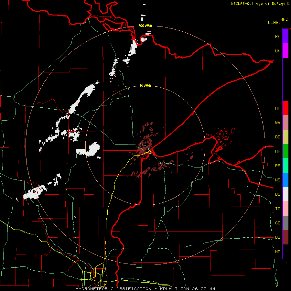Screen dimensions: 291x291
Task: Select the GR salmon legend swatch
Action: point(286,123)
